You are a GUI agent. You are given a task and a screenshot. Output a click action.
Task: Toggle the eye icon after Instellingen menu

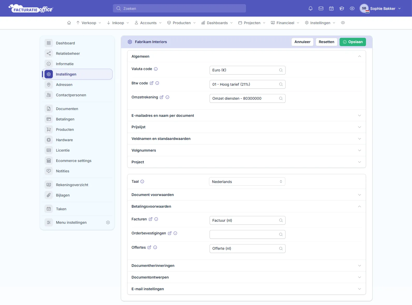pos(343,23)
